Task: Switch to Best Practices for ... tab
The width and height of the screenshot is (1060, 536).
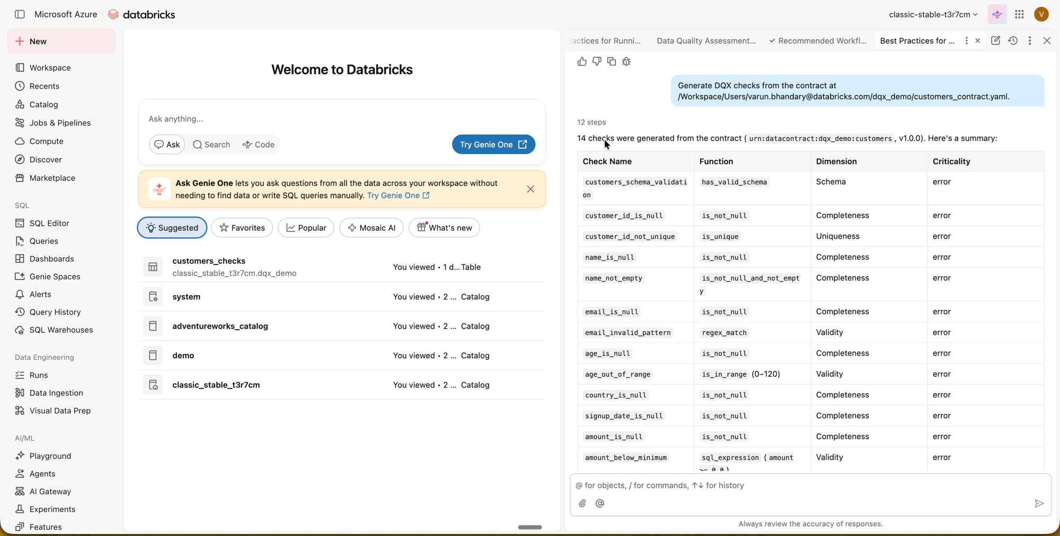Action: [x=917, y=41]
